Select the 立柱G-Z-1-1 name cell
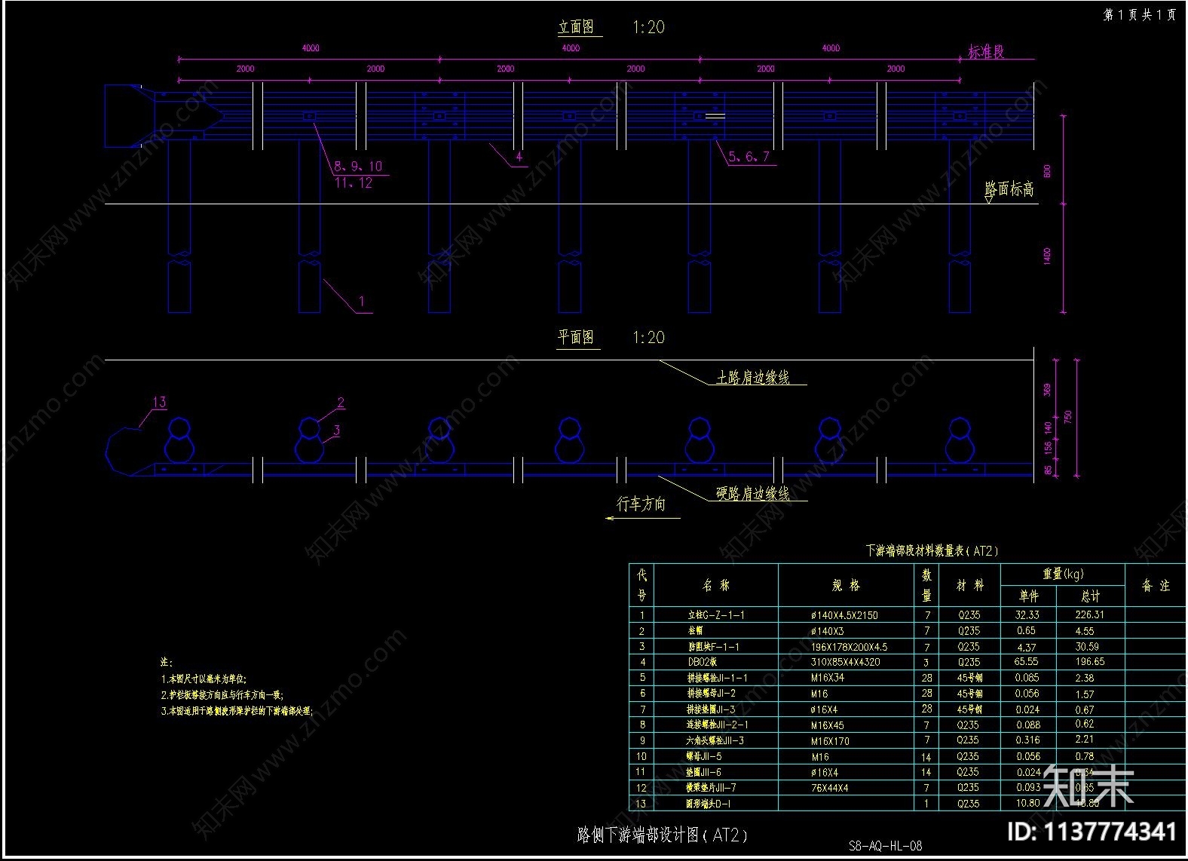 pos(716,615)
